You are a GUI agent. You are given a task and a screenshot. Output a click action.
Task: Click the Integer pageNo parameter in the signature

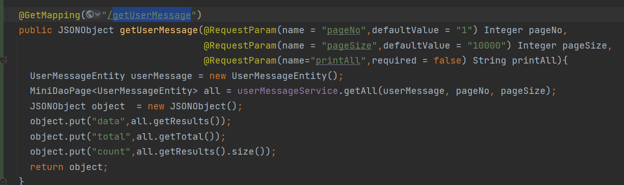point(523,30)
